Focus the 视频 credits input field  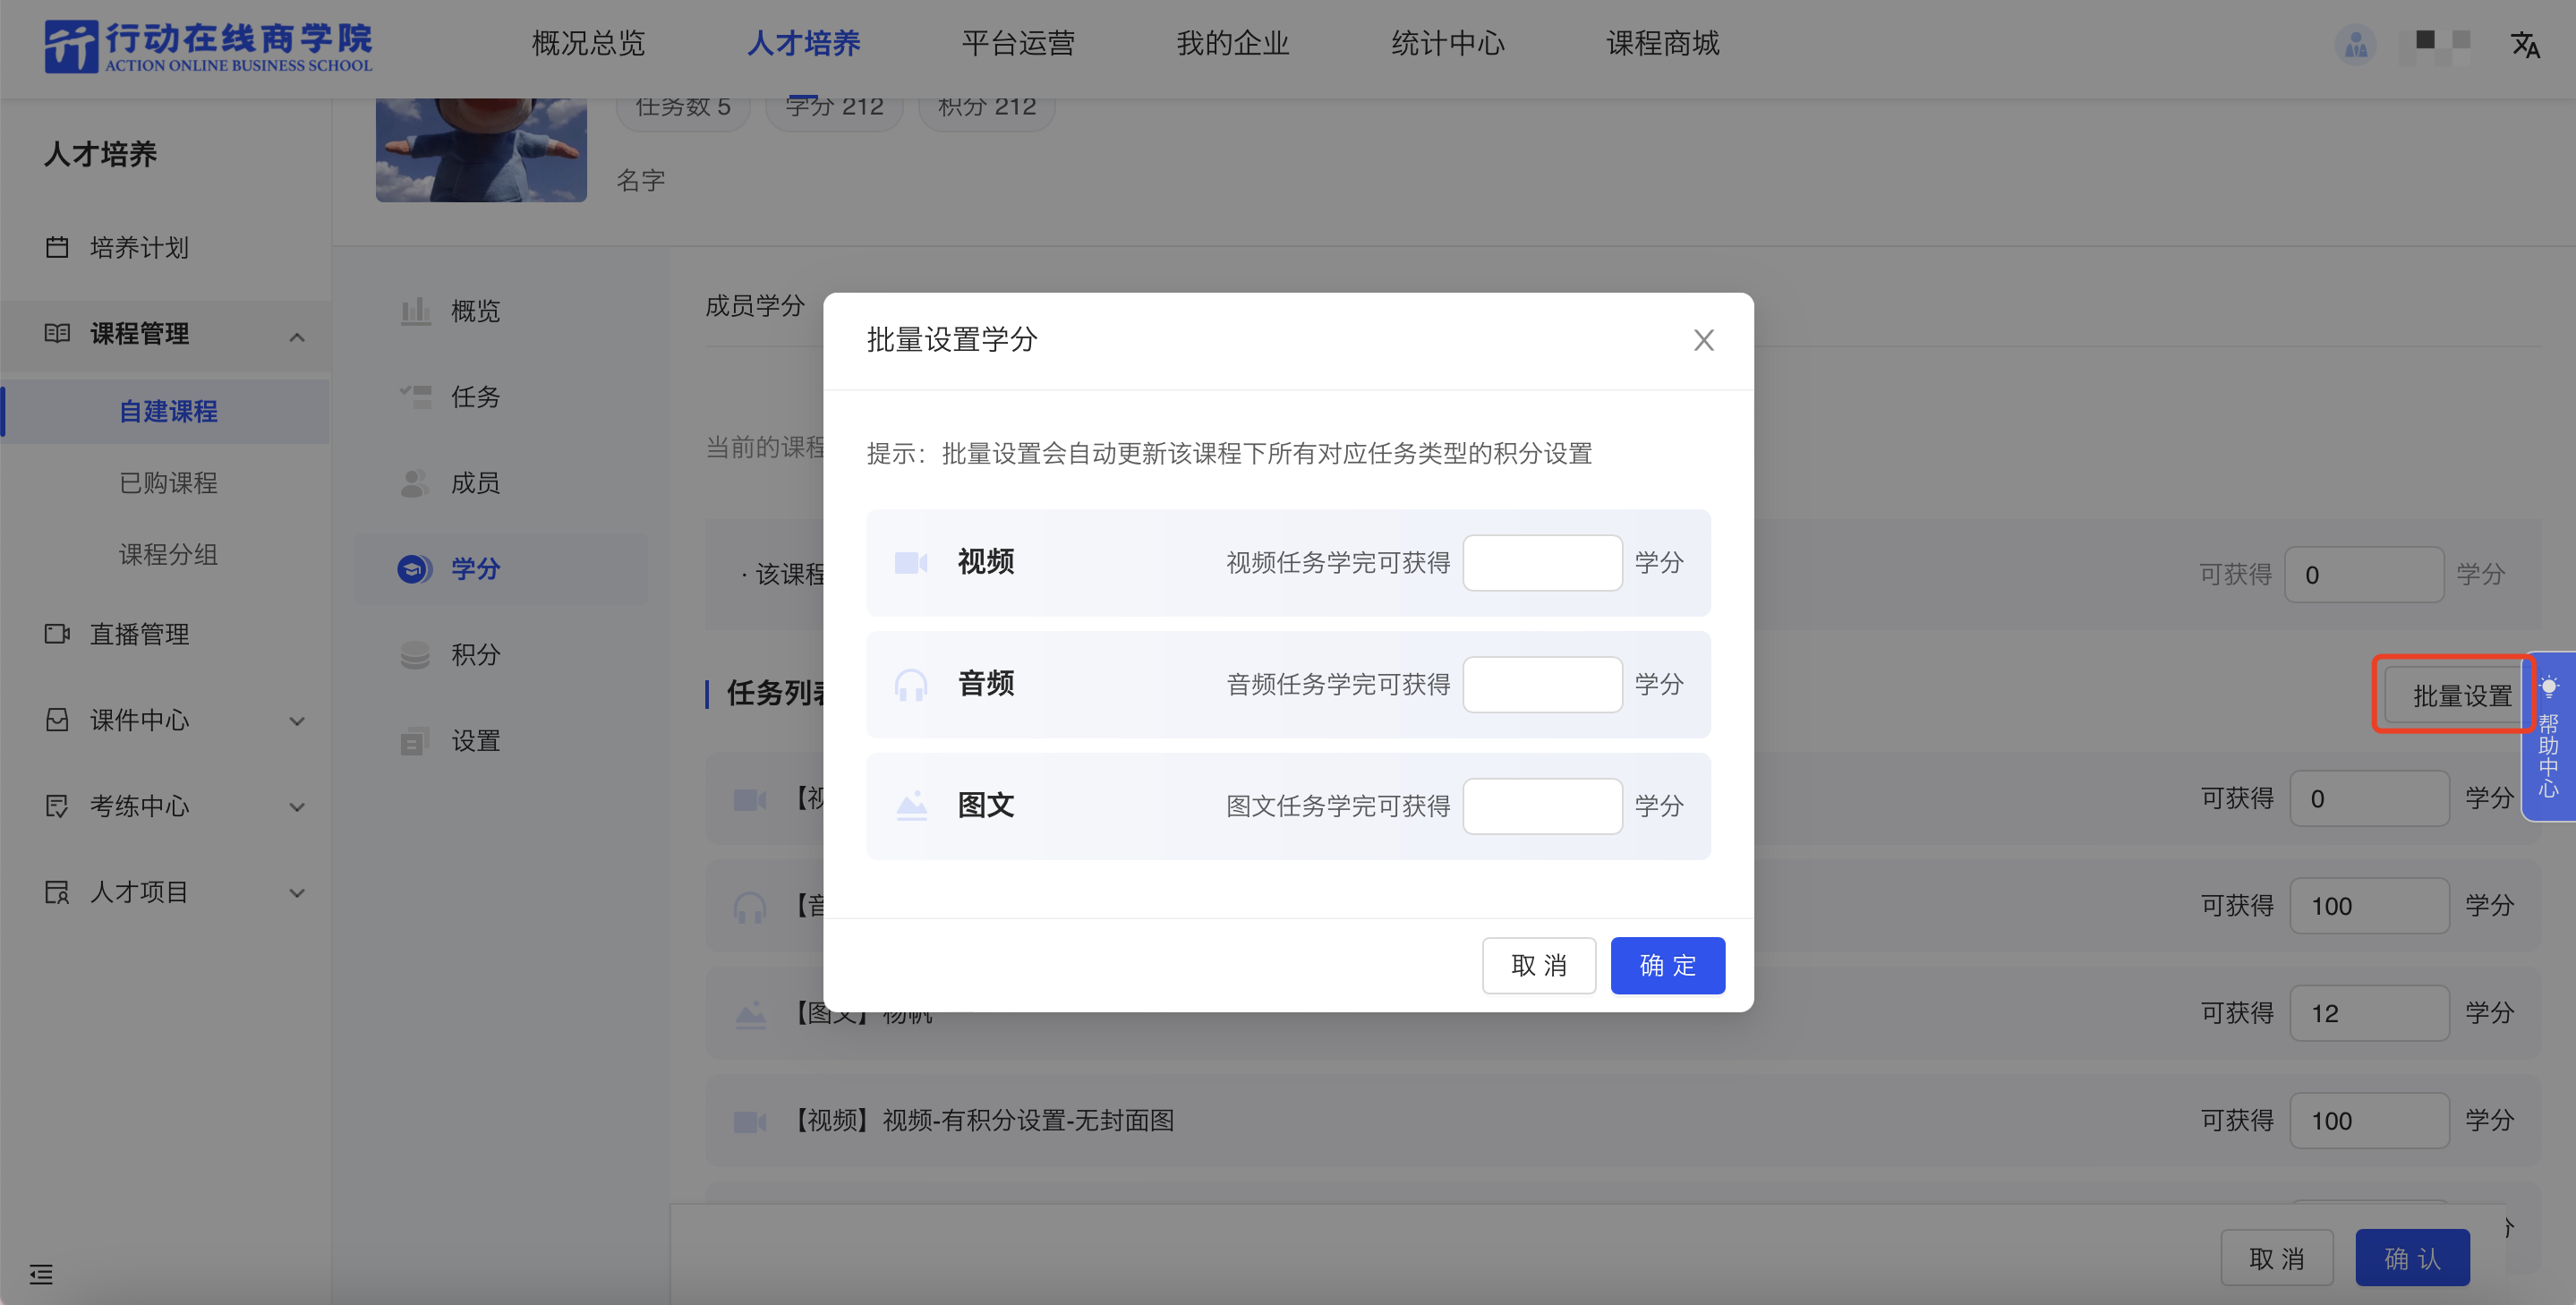1542,562
